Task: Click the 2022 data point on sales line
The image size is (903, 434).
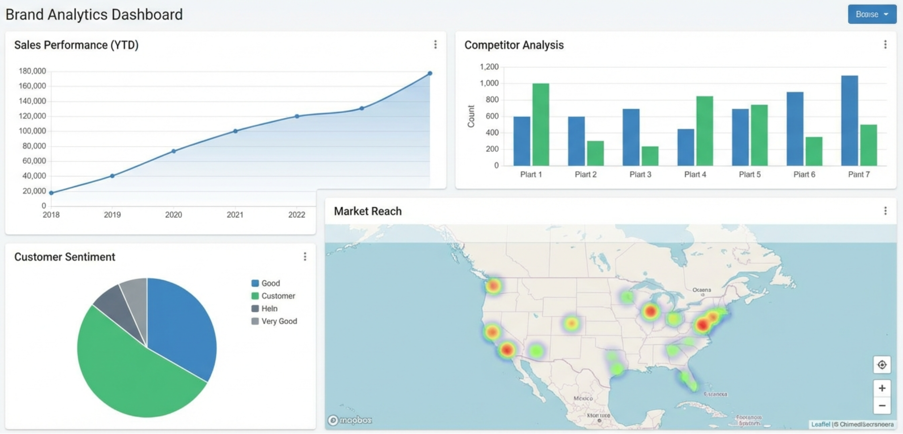Action: [x=296, y=117]
